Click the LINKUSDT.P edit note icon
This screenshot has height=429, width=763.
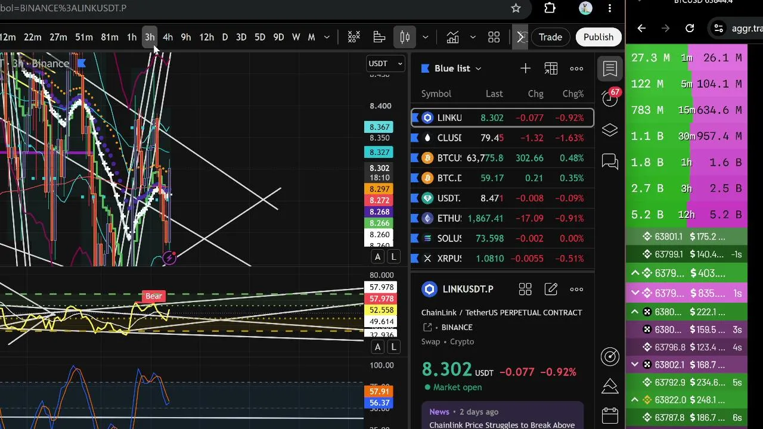point(551,290)
